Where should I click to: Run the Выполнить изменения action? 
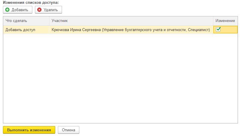coord(29,130)
